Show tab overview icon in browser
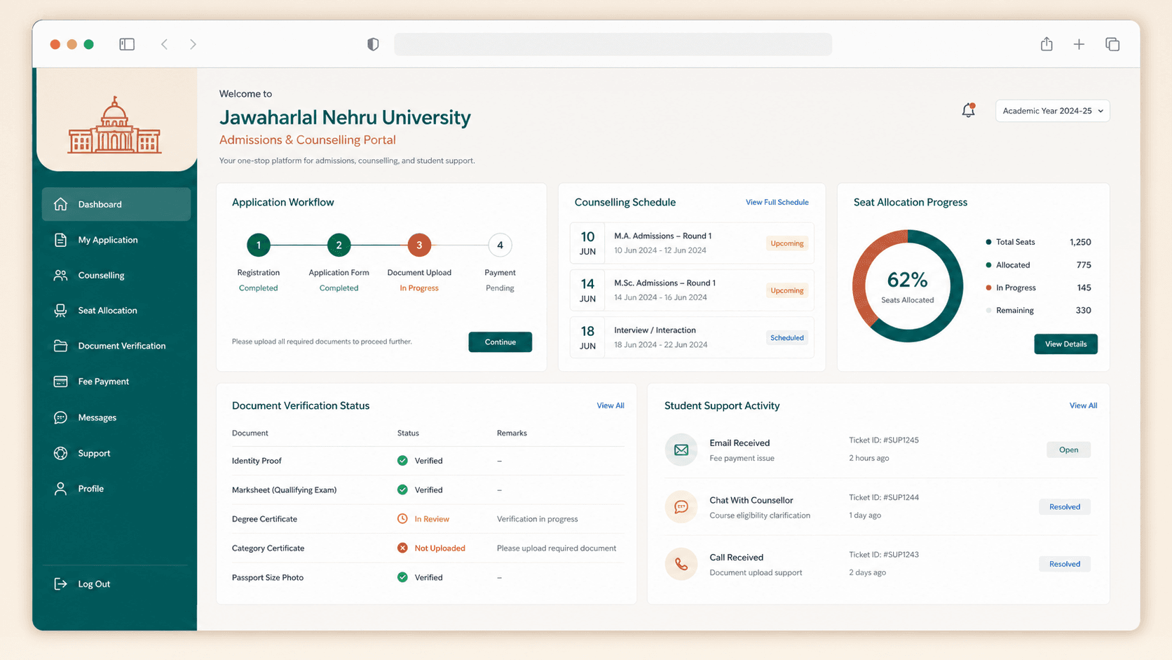 point(1112,44)
